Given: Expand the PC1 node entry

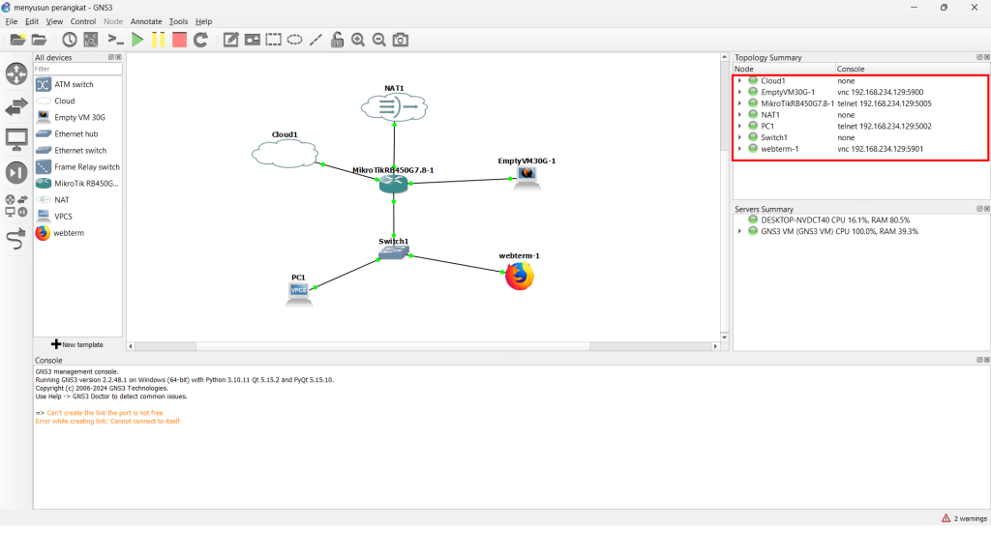Looking at the screenshot, I should tap(739, 126).
